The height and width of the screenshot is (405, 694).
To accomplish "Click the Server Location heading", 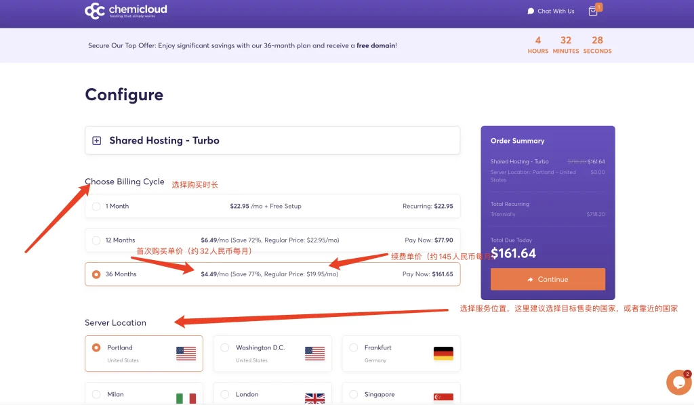I will [115, 323].
